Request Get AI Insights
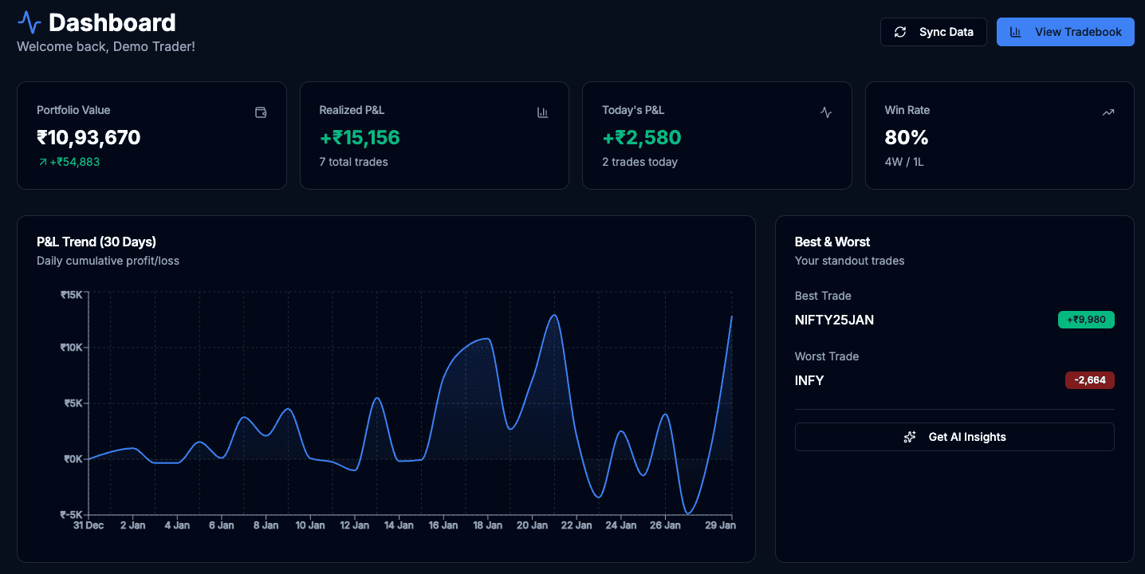This screenshot has width=1145, height=574. click(954, 437)
